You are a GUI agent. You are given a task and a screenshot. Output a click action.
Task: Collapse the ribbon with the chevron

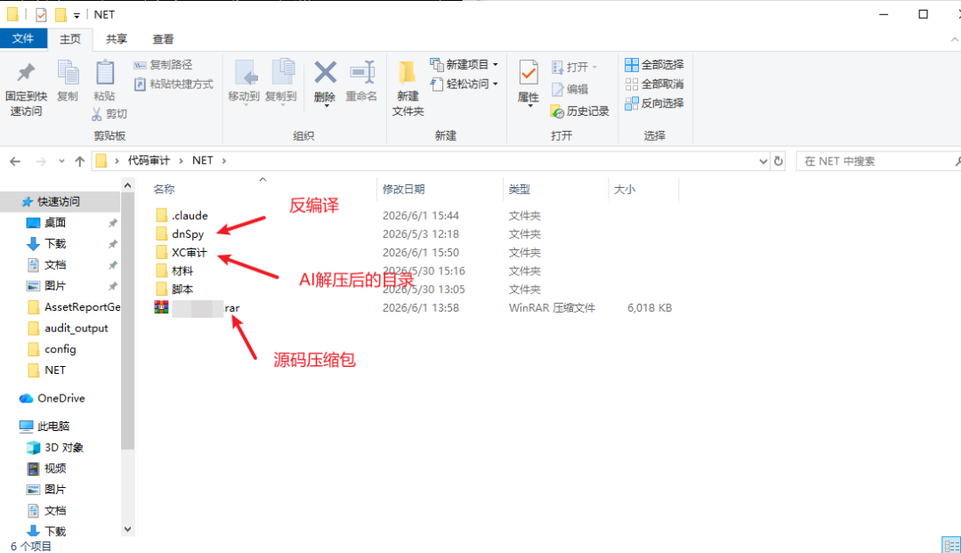pos(954,39)
